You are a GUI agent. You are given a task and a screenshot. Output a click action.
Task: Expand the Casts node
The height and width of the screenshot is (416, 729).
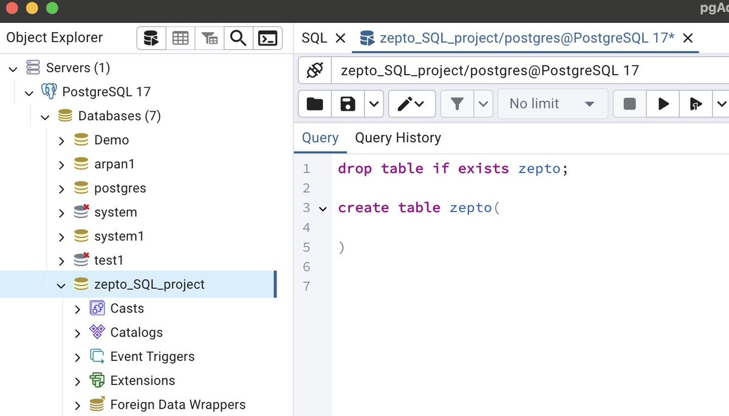click(x=77, y=309)
